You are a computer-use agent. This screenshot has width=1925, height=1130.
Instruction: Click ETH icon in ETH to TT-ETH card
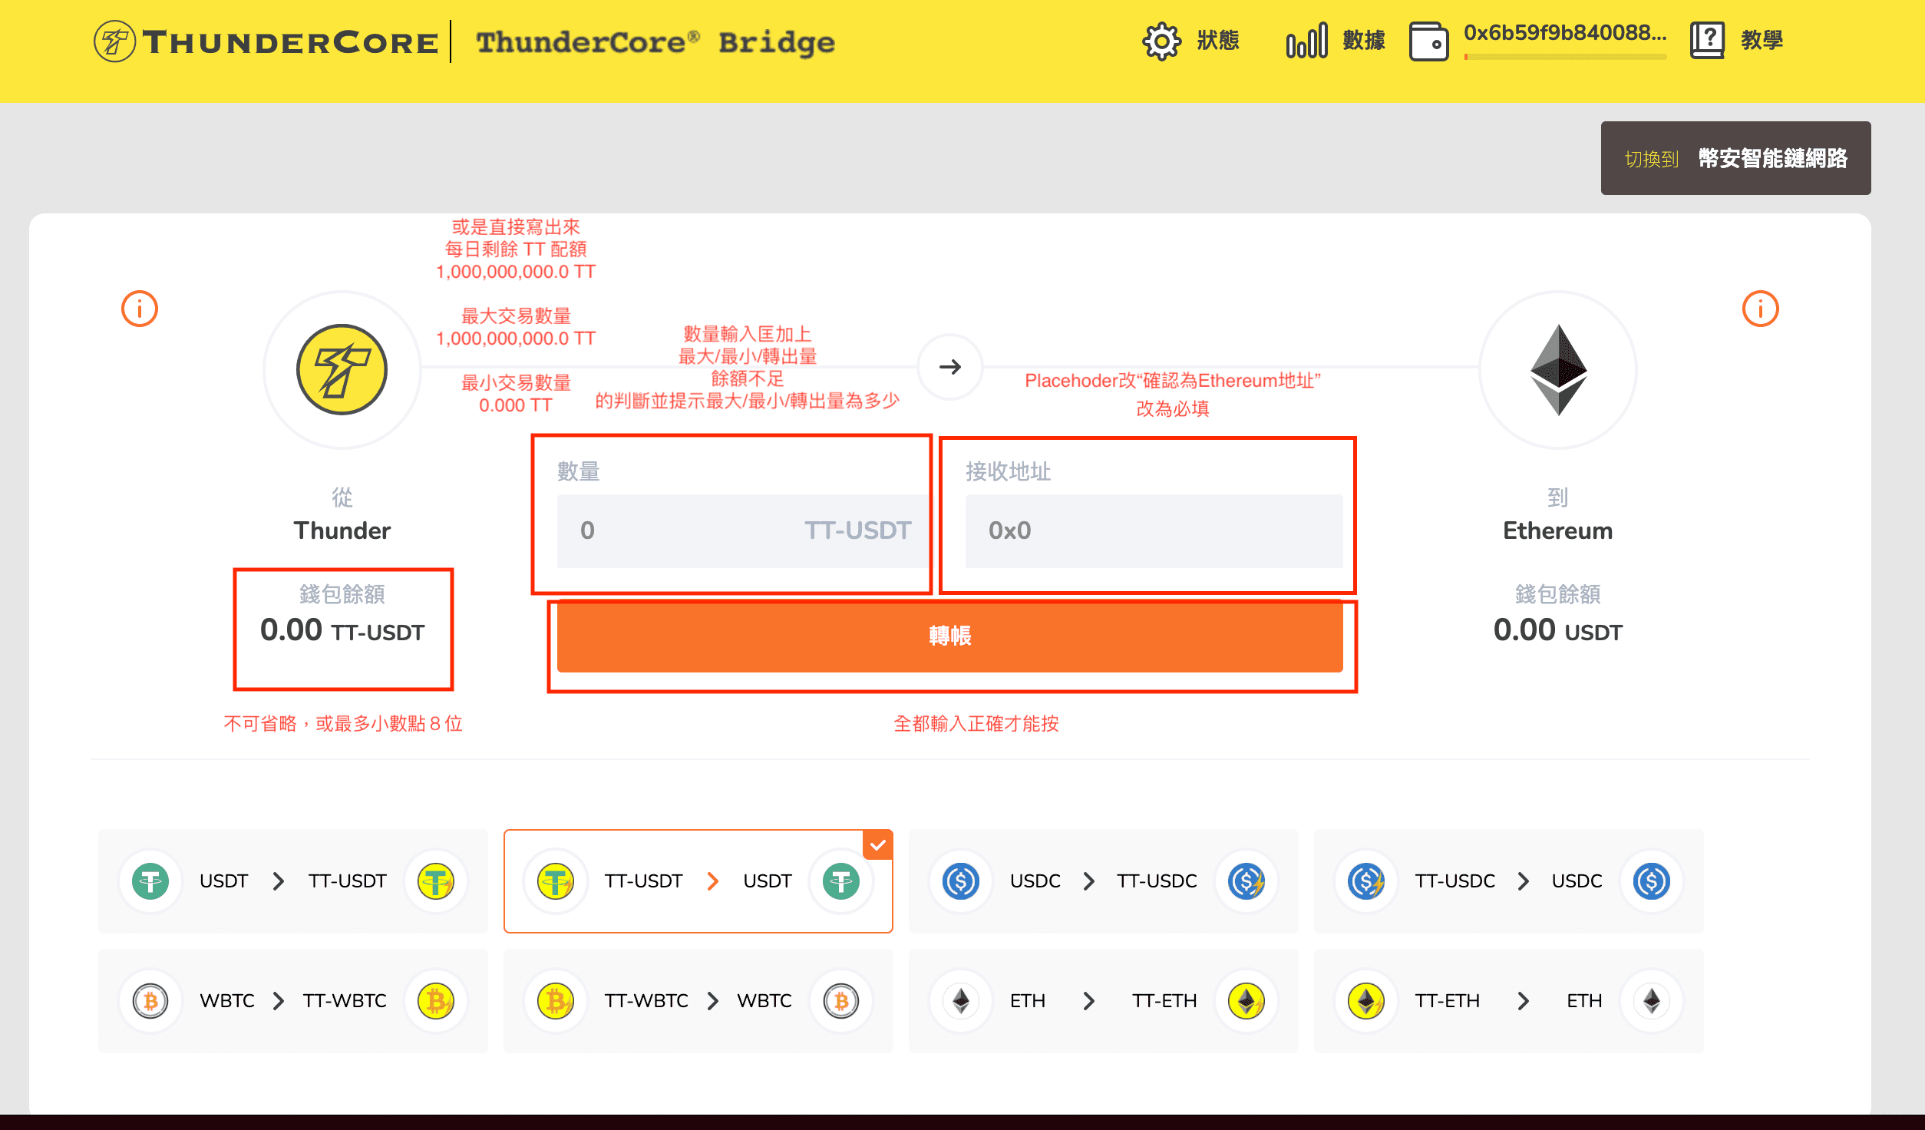pyautogui.click(x=961, y=1000)
